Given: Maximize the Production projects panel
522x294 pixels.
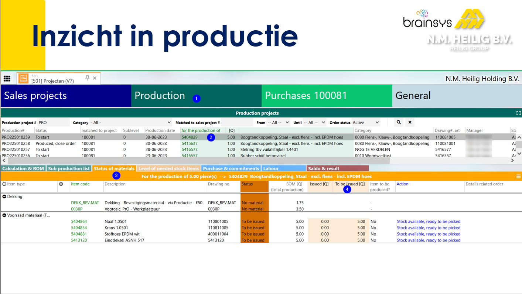Looking at the screenshot, I should [518, 113].
